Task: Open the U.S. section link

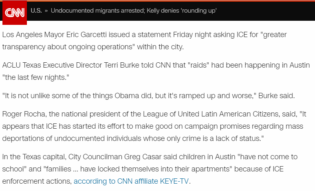Action: [x=36, y=11]
